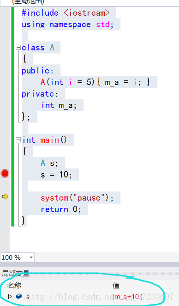
Task: Select the blue cube icon for variable s
Action: click(x=19, y=296)
